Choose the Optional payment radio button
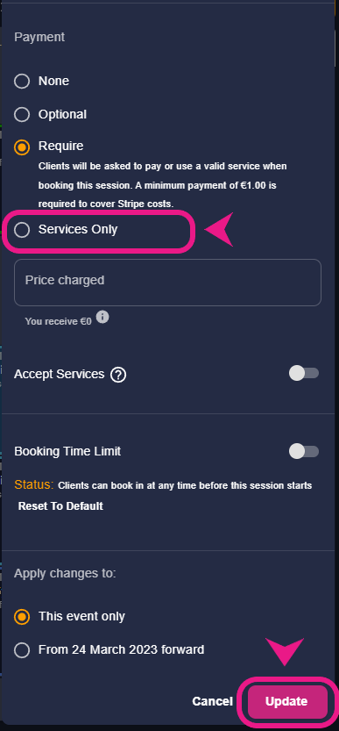339x731 pixels. (22, 114)
